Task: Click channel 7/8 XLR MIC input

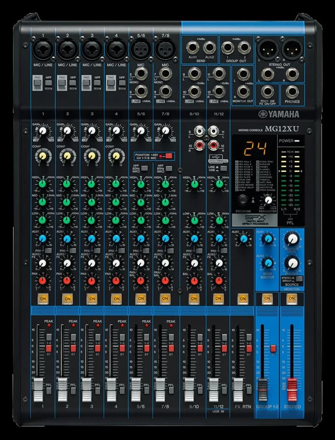Action: (x=166, y=49)
